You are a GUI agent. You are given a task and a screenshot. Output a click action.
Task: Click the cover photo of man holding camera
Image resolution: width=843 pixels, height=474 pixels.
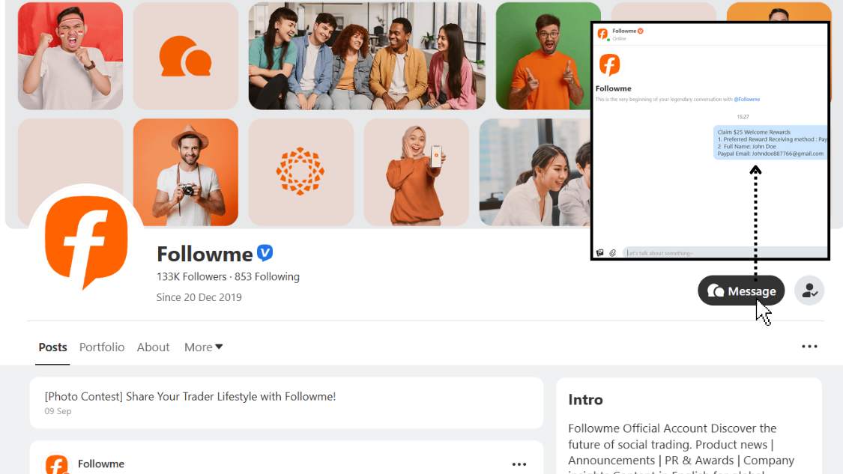click(x=186, y=172)
